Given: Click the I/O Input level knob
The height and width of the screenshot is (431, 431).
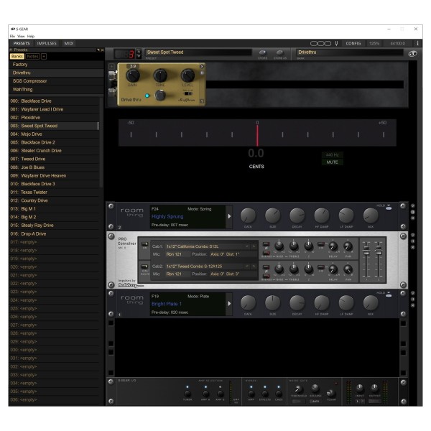Looking at the screenshot, I should point(360,389).
